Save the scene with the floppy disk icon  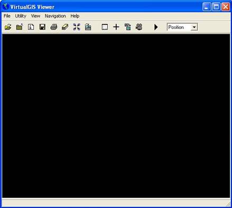pyautogui.click(x=42, y=27)
